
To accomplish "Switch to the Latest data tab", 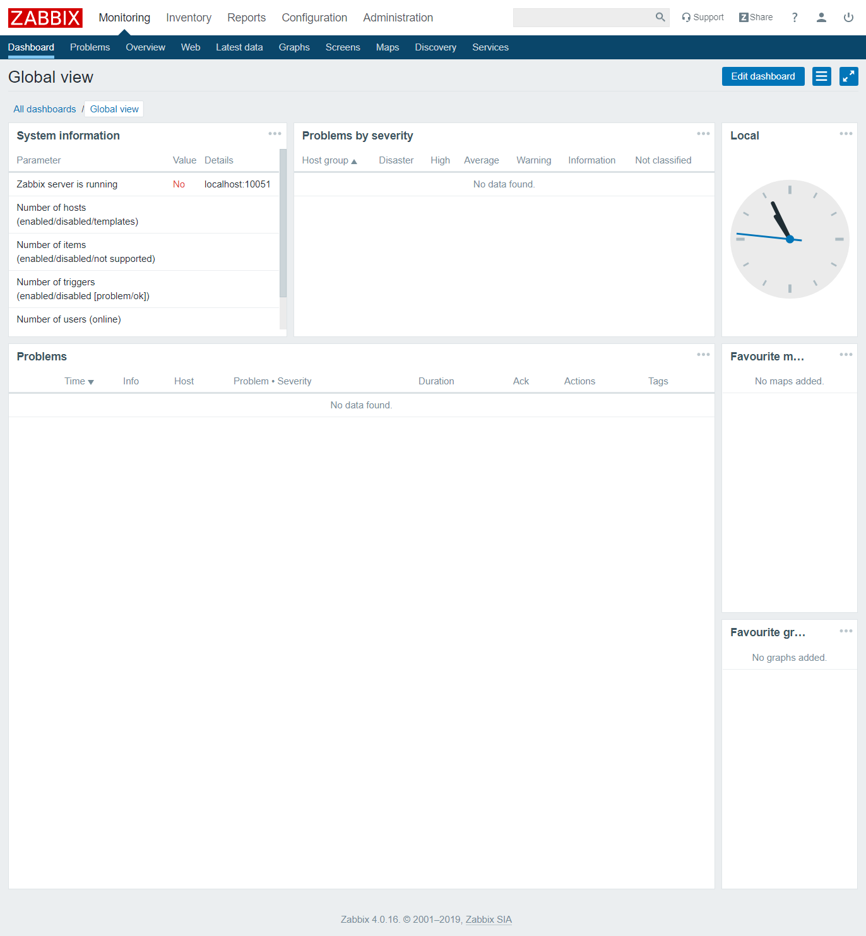I will click(239, 47).
